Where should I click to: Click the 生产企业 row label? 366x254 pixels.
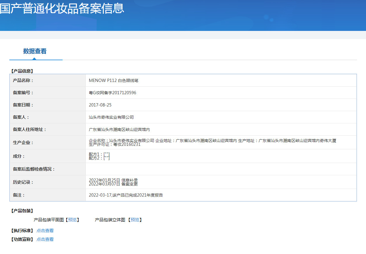(23, 143)
